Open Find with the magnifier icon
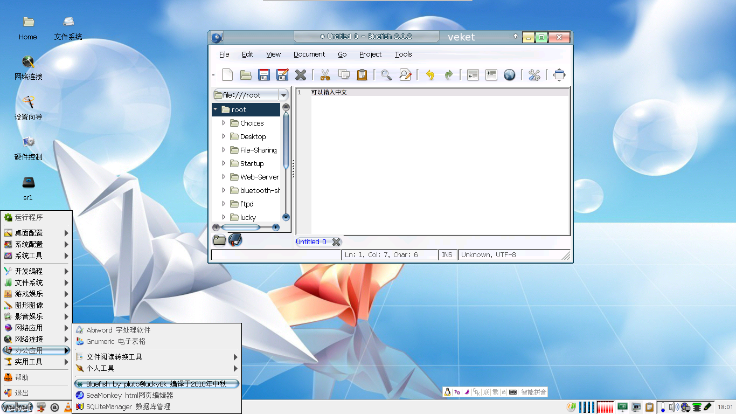Viewport: 736px width, 414px height. tap(386, 75)
